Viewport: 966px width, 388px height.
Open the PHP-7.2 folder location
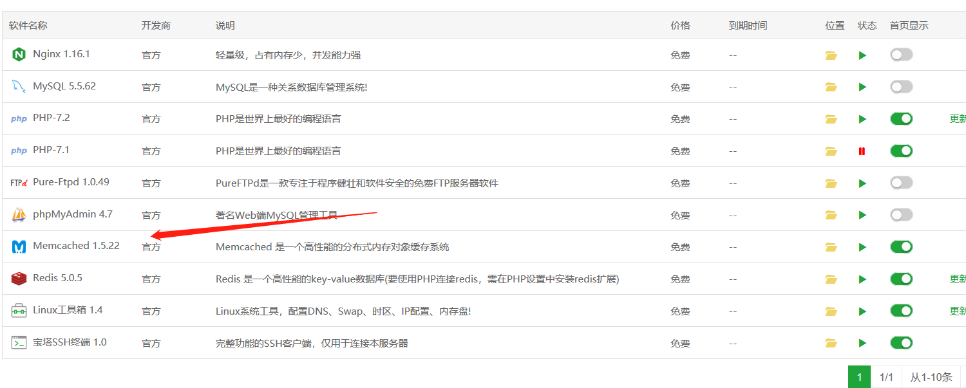[831, 119]
